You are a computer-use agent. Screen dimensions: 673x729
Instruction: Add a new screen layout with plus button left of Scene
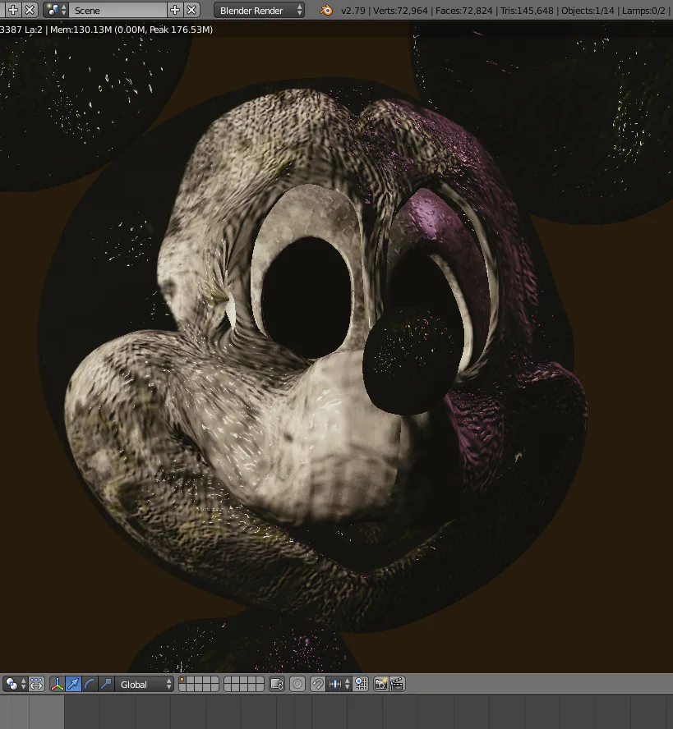coord(13,10)
